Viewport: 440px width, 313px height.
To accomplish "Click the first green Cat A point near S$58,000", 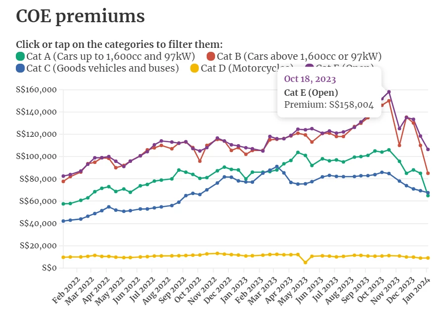I will tap(63, 204).
